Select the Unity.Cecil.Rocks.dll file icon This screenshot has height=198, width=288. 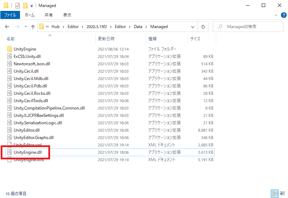(9, 93)
